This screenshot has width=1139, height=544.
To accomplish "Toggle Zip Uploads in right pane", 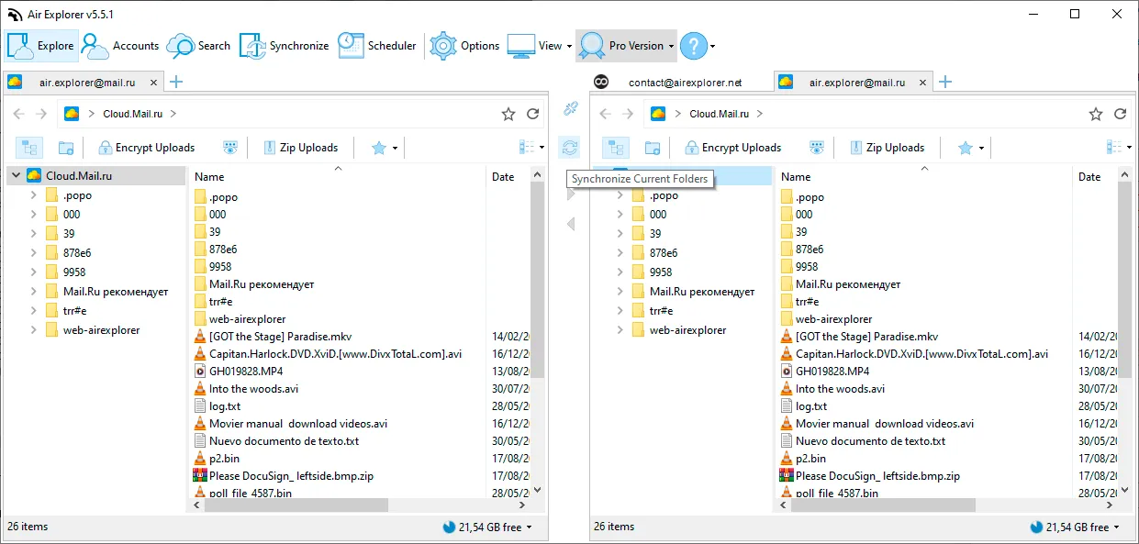I will (x=888, y=148).
